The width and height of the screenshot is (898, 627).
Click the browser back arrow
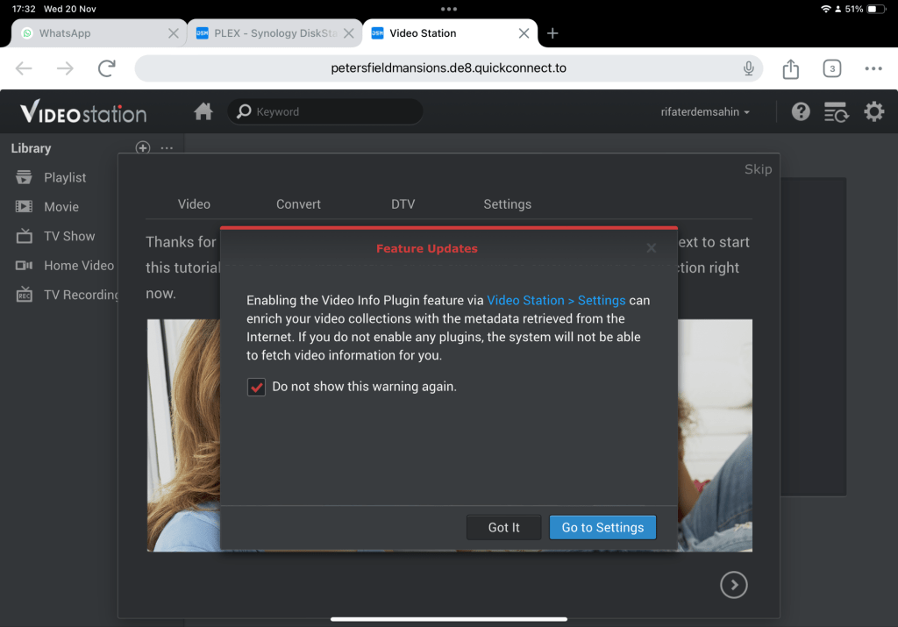24,68
